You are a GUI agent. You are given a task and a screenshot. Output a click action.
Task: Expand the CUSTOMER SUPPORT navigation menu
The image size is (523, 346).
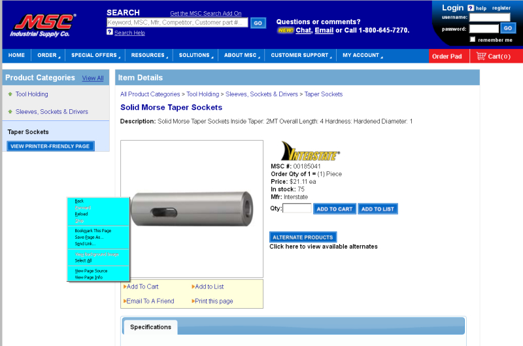(301, 56)
